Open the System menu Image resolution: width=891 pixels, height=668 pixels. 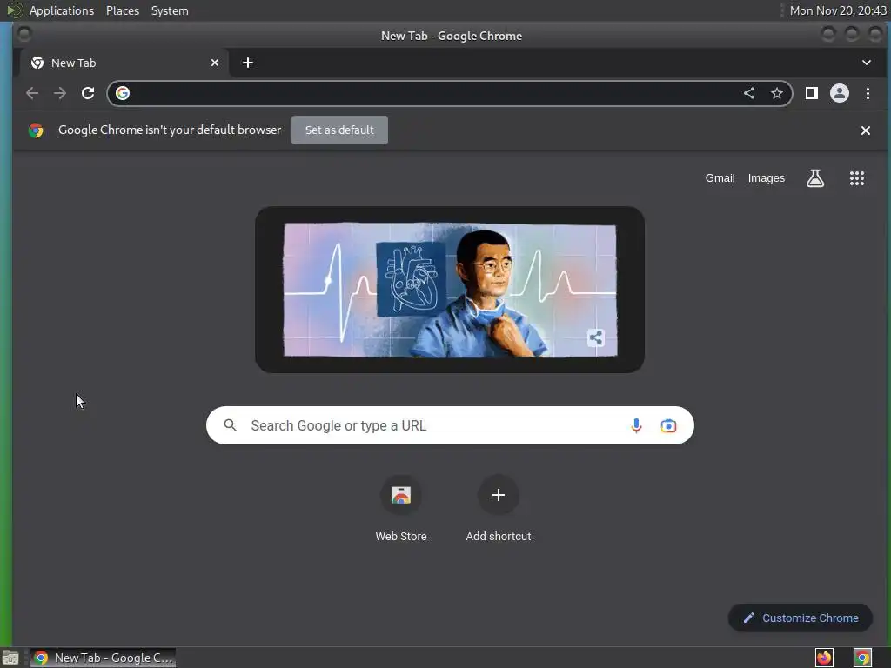[x=170, y=10]
